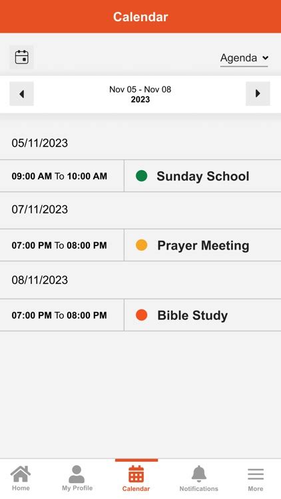Open the Prayer Meeting event
The width and height of the screenshot is (281, 499).
202,246
